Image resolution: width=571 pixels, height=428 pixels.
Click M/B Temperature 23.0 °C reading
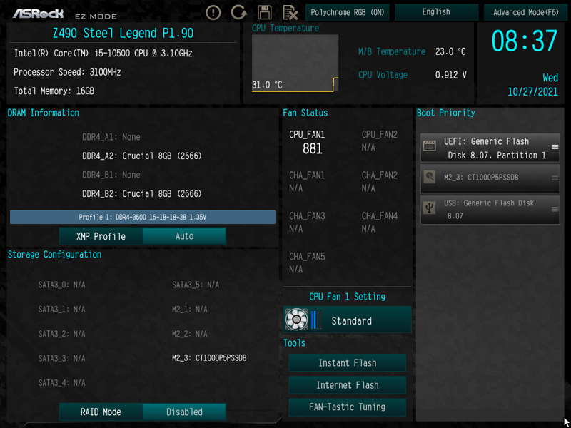[412, 51]
